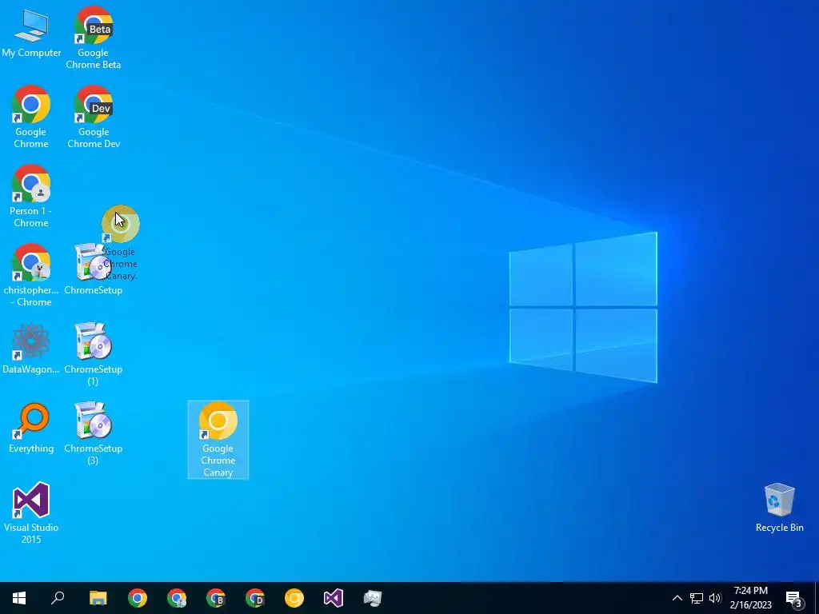Viewport: 819px width, 614px height.
Task: Open File Explorer from the taskbar
Action: tap(98, 598)
